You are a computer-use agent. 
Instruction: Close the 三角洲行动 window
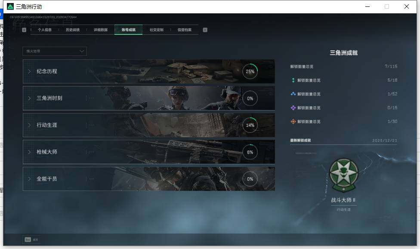point(407,6)
